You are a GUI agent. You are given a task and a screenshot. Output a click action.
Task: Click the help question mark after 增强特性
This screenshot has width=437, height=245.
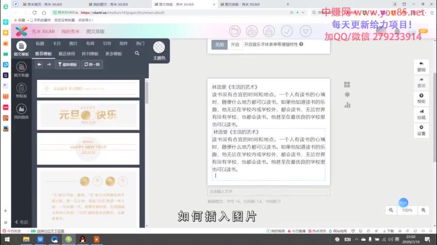point(301,44)
